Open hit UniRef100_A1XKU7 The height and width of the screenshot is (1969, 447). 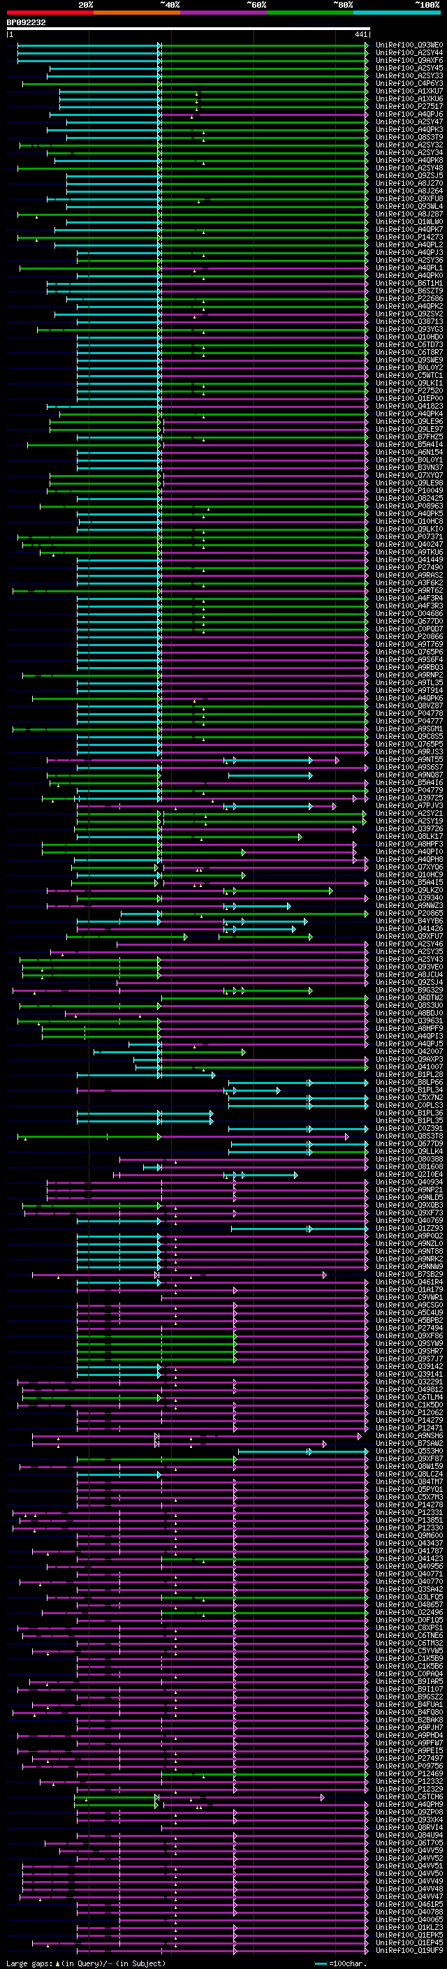click(409, 91)
